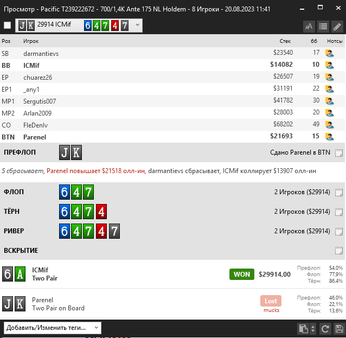Open notes icon for darmantievs
Image resolution: width=346 pixels, height=338 pixels.
pyautogui.click(x=329, y=53)
